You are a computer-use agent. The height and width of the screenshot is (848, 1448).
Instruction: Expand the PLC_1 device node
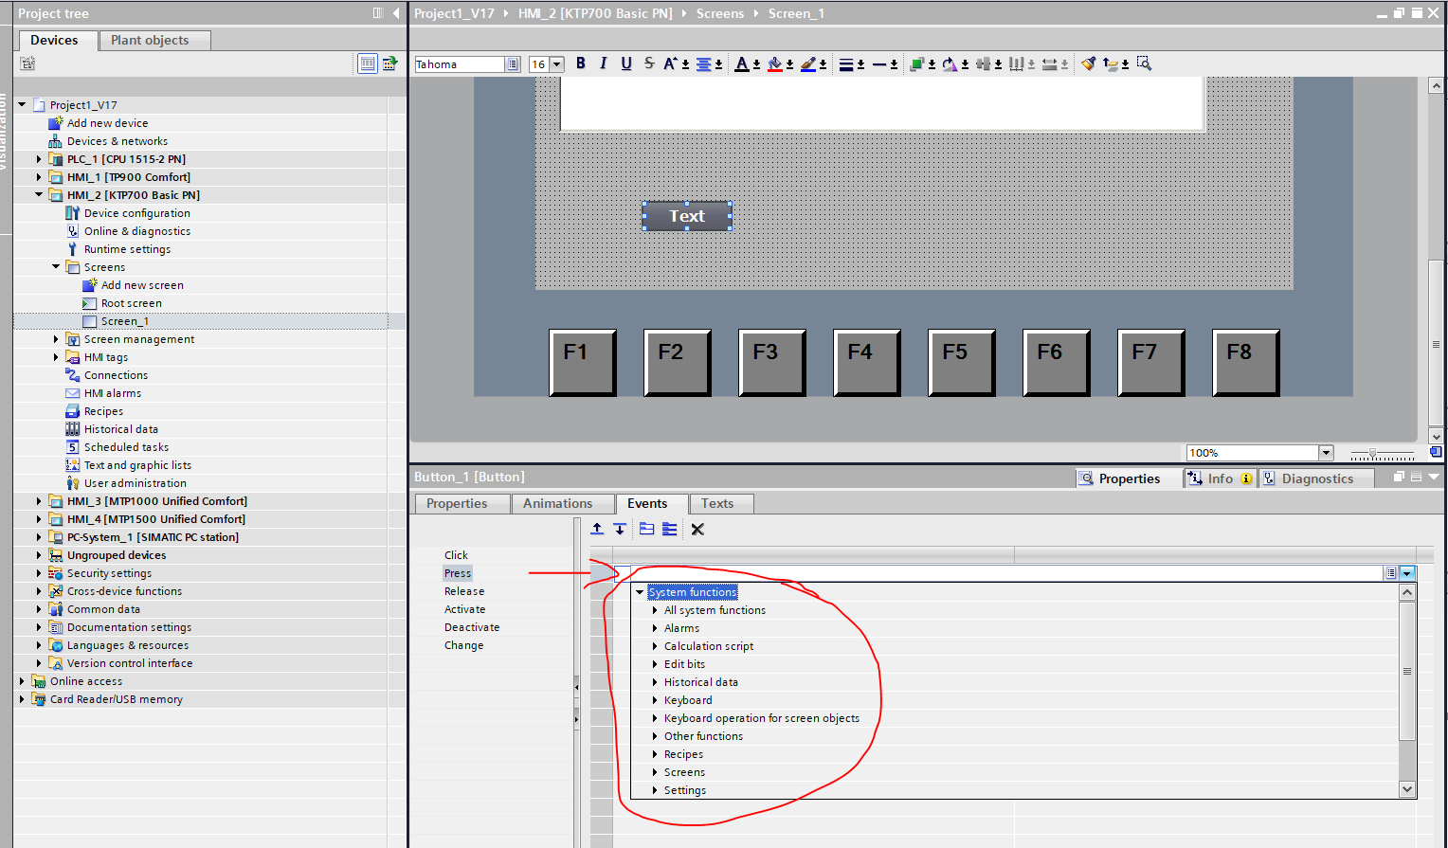coord(39,159)
